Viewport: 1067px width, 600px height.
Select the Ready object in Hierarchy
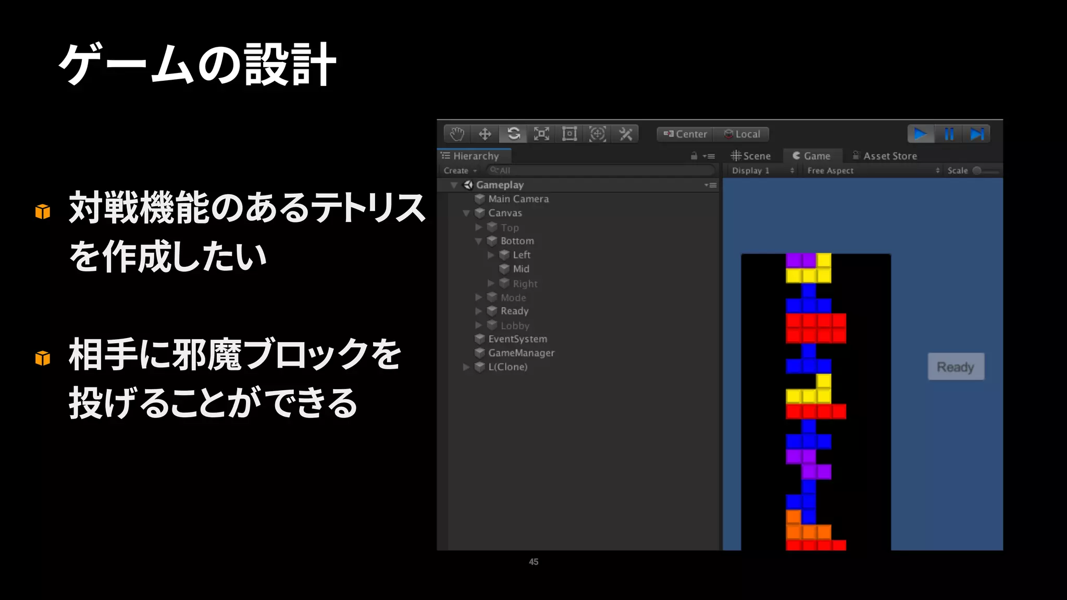pos(515,311)
